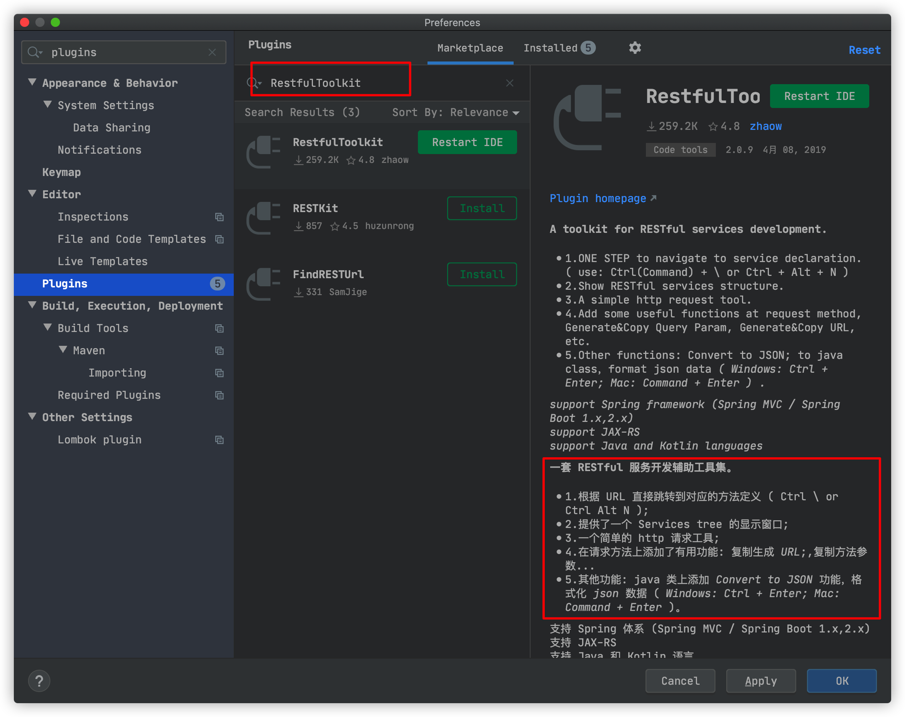Collapse the System Settings node
Viewport: 905px width, 717px height.
pos(47,105)
